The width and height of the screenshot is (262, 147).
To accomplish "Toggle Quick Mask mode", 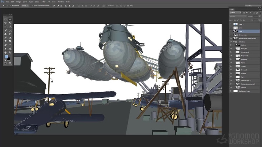I will (5, 64).
